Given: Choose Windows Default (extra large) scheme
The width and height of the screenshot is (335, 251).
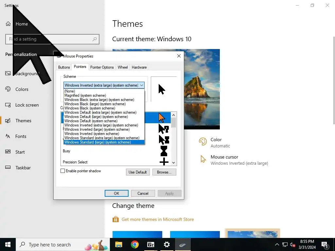Looking at the screenshot, I should pyautogui.click(x=104, y=112).
